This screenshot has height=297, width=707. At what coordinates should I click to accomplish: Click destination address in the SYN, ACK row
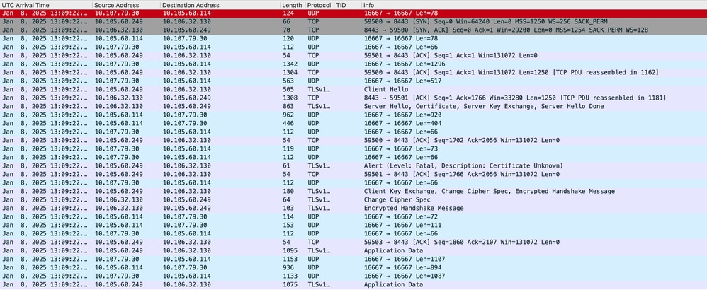coord(187,30)
